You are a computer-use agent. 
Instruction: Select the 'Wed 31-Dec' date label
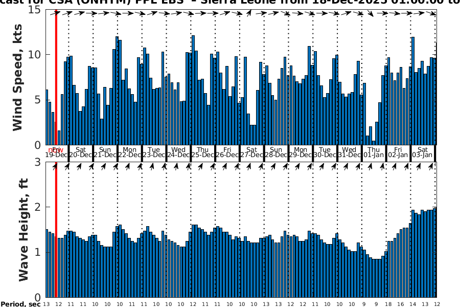coord(350,152)
